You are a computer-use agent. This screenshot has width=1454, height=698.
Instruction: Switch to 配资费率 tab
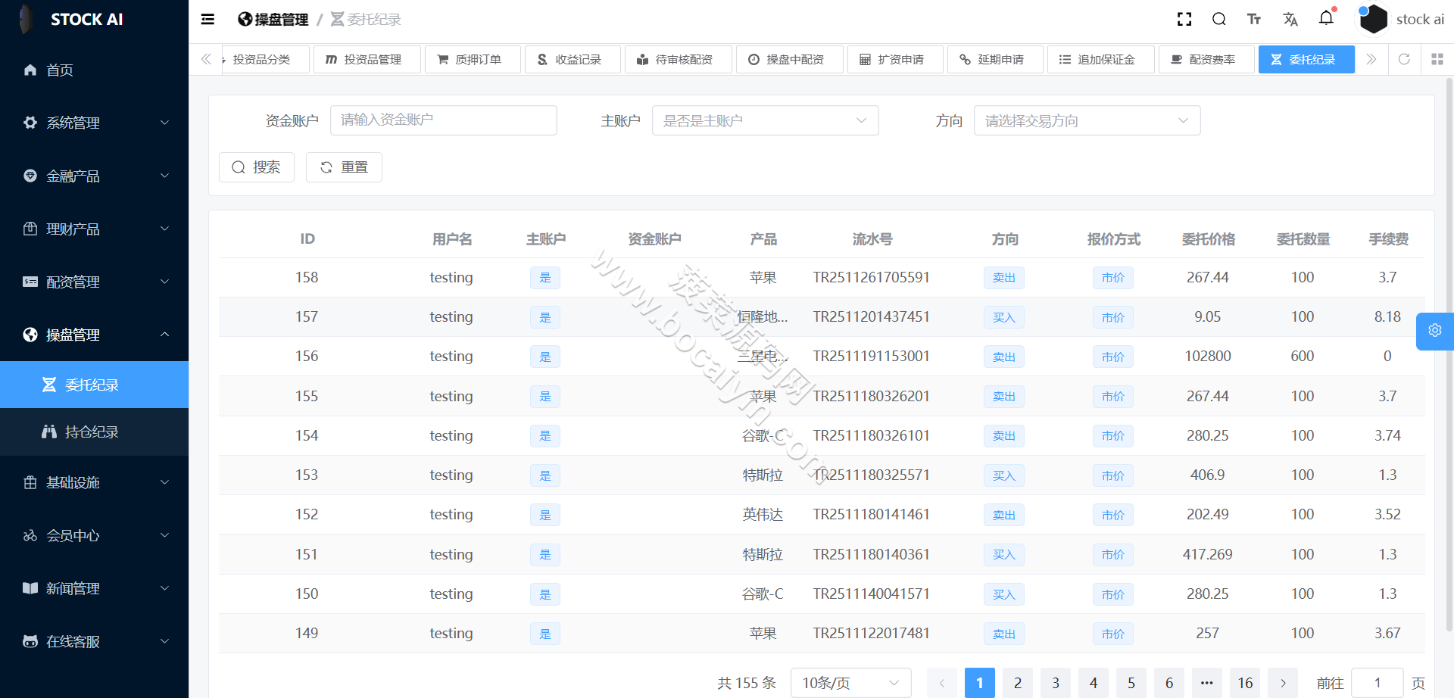click(1207, 59)
